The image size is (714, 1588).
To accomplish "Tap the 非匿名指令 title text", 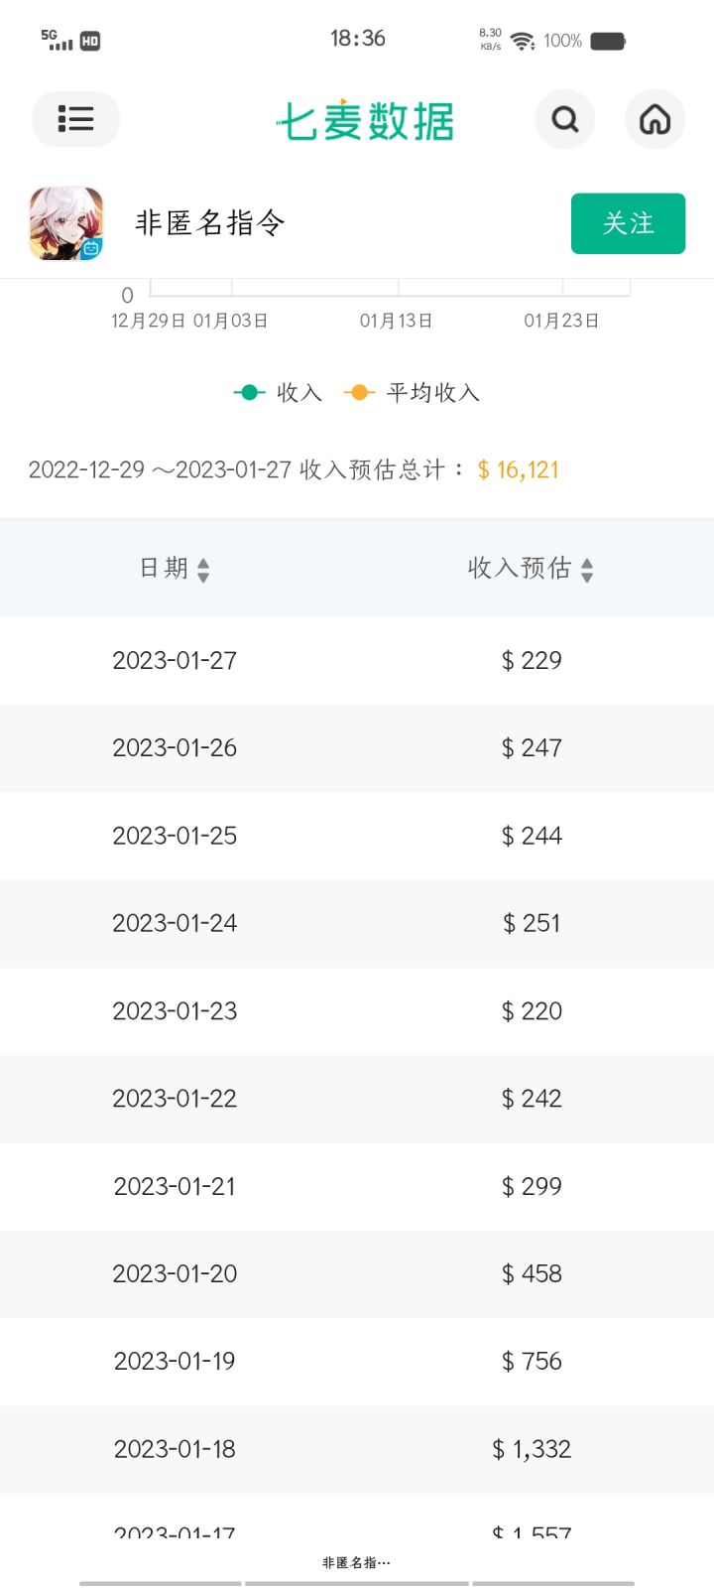I will tap(210, 222).
